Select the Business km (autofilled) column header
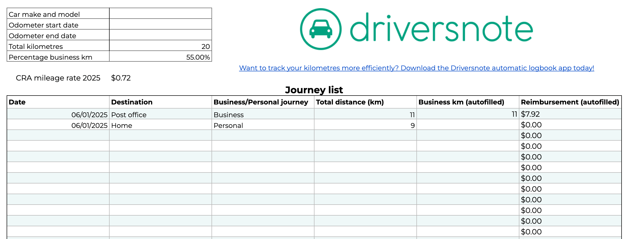This screenshot has width=631, height=239. (468, 102)
